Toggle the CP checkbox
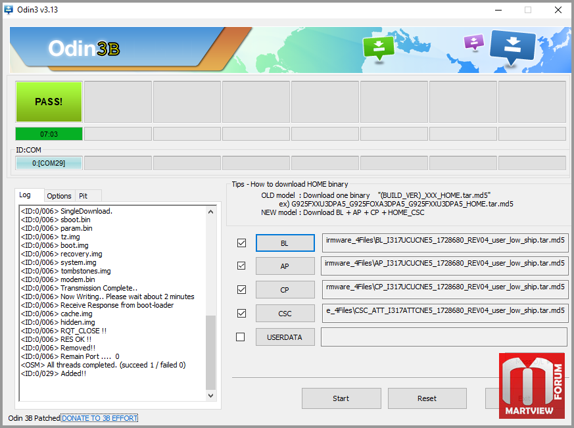574x428 pixels. (x=241, y=289)
